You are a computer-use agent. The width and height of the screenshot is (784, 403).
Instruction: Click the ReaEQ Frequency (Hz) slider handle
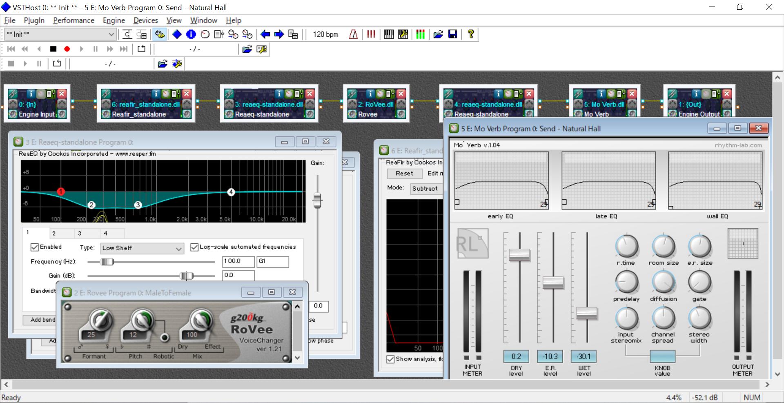[107, 262]
